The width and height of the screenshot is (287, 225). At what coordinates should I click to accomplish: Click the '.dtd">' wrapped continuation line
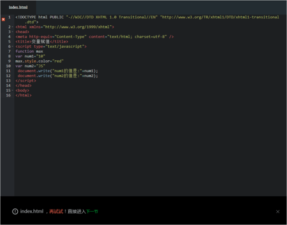[32, 22]
